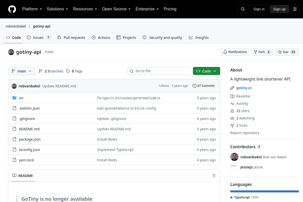This screenshot has height=202, width=303.
Task: Click the repository owner avatar beside gotiny-api
Action: (11, 52)
